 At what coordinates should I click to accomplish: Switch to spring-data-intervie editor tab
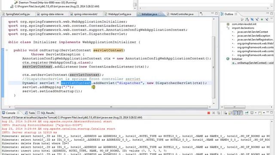52,14
